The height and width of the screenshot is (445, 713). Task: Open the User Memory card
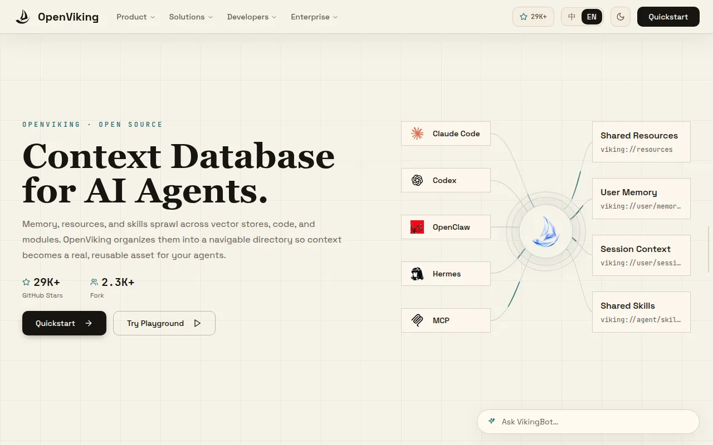641,199
